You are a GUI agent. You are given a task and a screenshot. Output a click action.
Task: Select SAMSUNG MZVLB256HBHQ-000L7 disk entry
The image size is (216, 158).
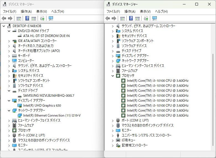click(x=49, y=96)
